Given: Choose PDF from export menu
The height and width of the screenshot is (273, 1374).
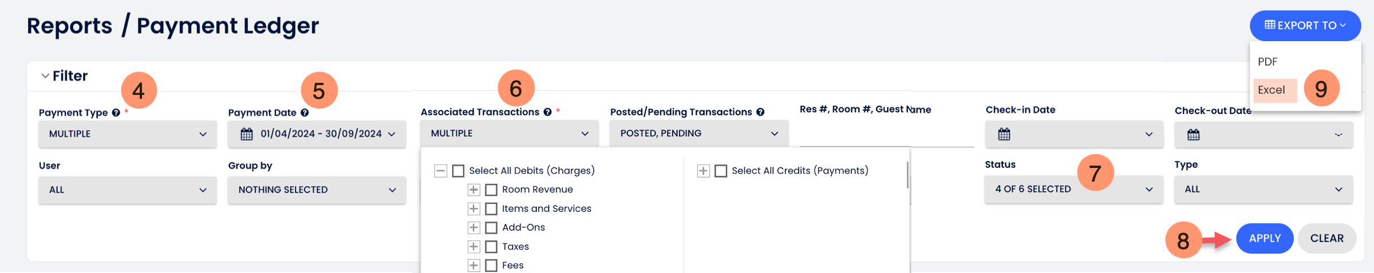Looking at the screenshot, I should (x=1268, y=62).
